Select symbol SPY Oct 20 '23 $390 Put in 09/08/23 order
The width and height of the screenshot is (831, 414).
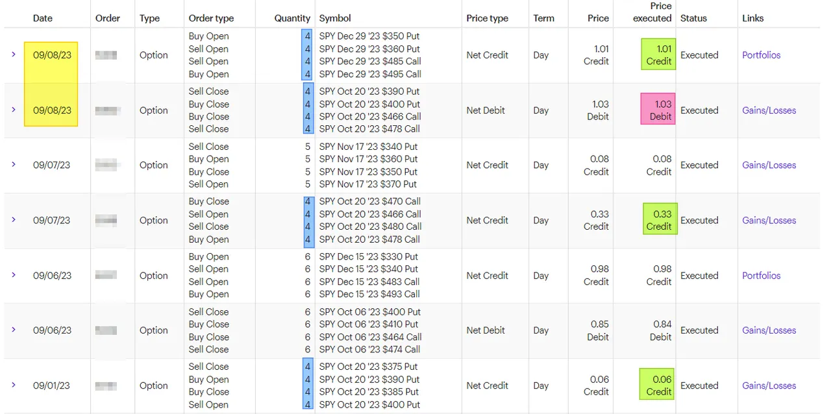click(369, 91)
